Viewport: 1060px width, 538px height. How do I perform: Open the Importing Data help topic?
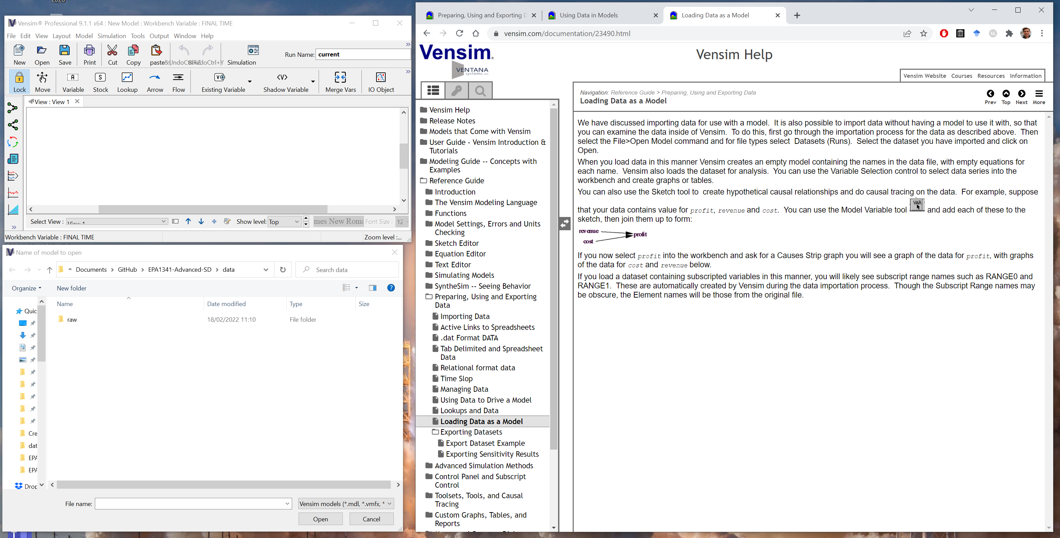[465, 316]
